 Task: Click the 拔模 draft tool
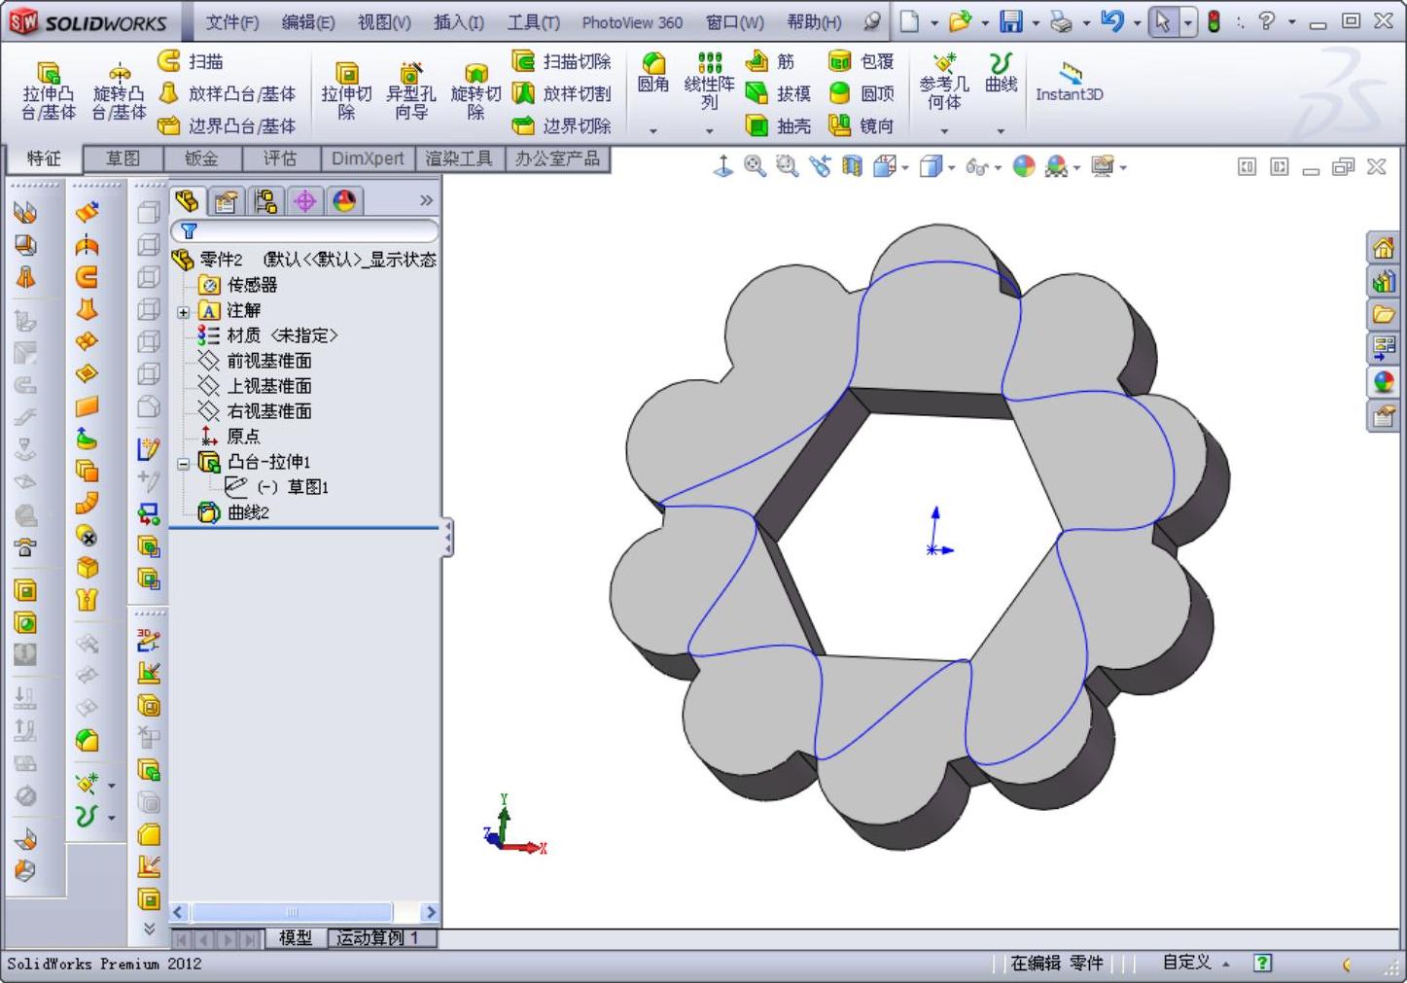pos(778,93)
